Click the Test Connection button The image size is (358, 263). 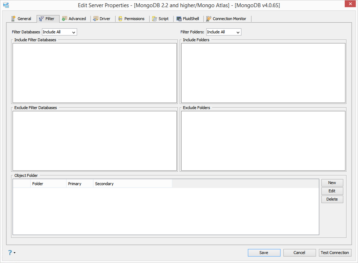335,253
